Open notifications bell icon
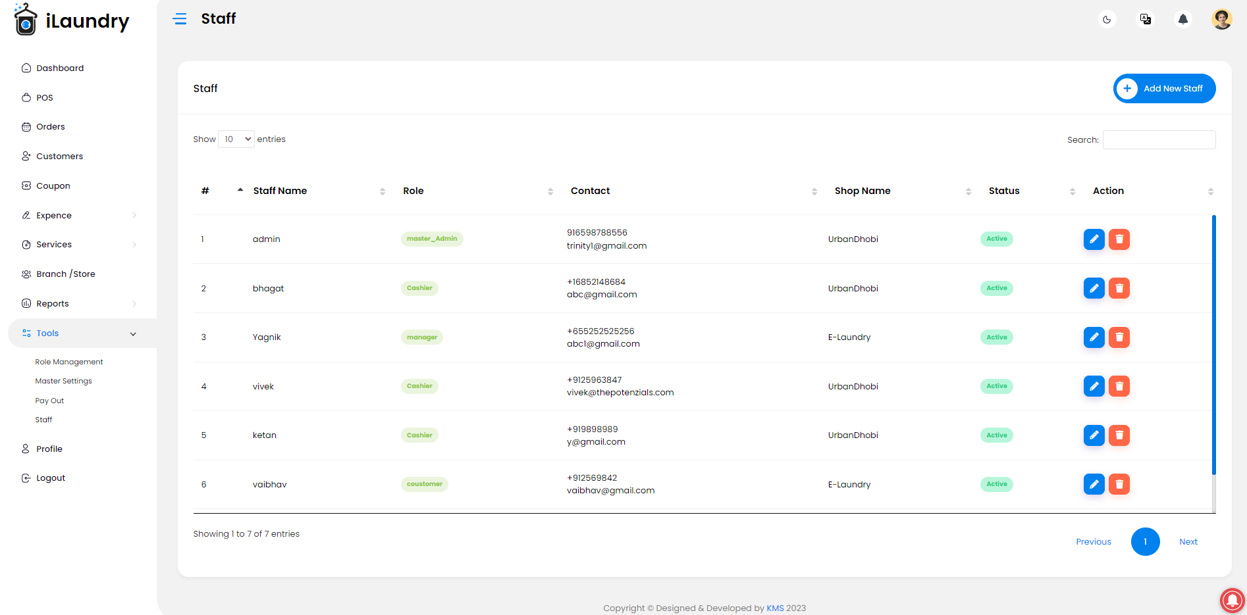Image resolution: width=1247 pixels, height=615 pixels. [x=1183, y=19]
